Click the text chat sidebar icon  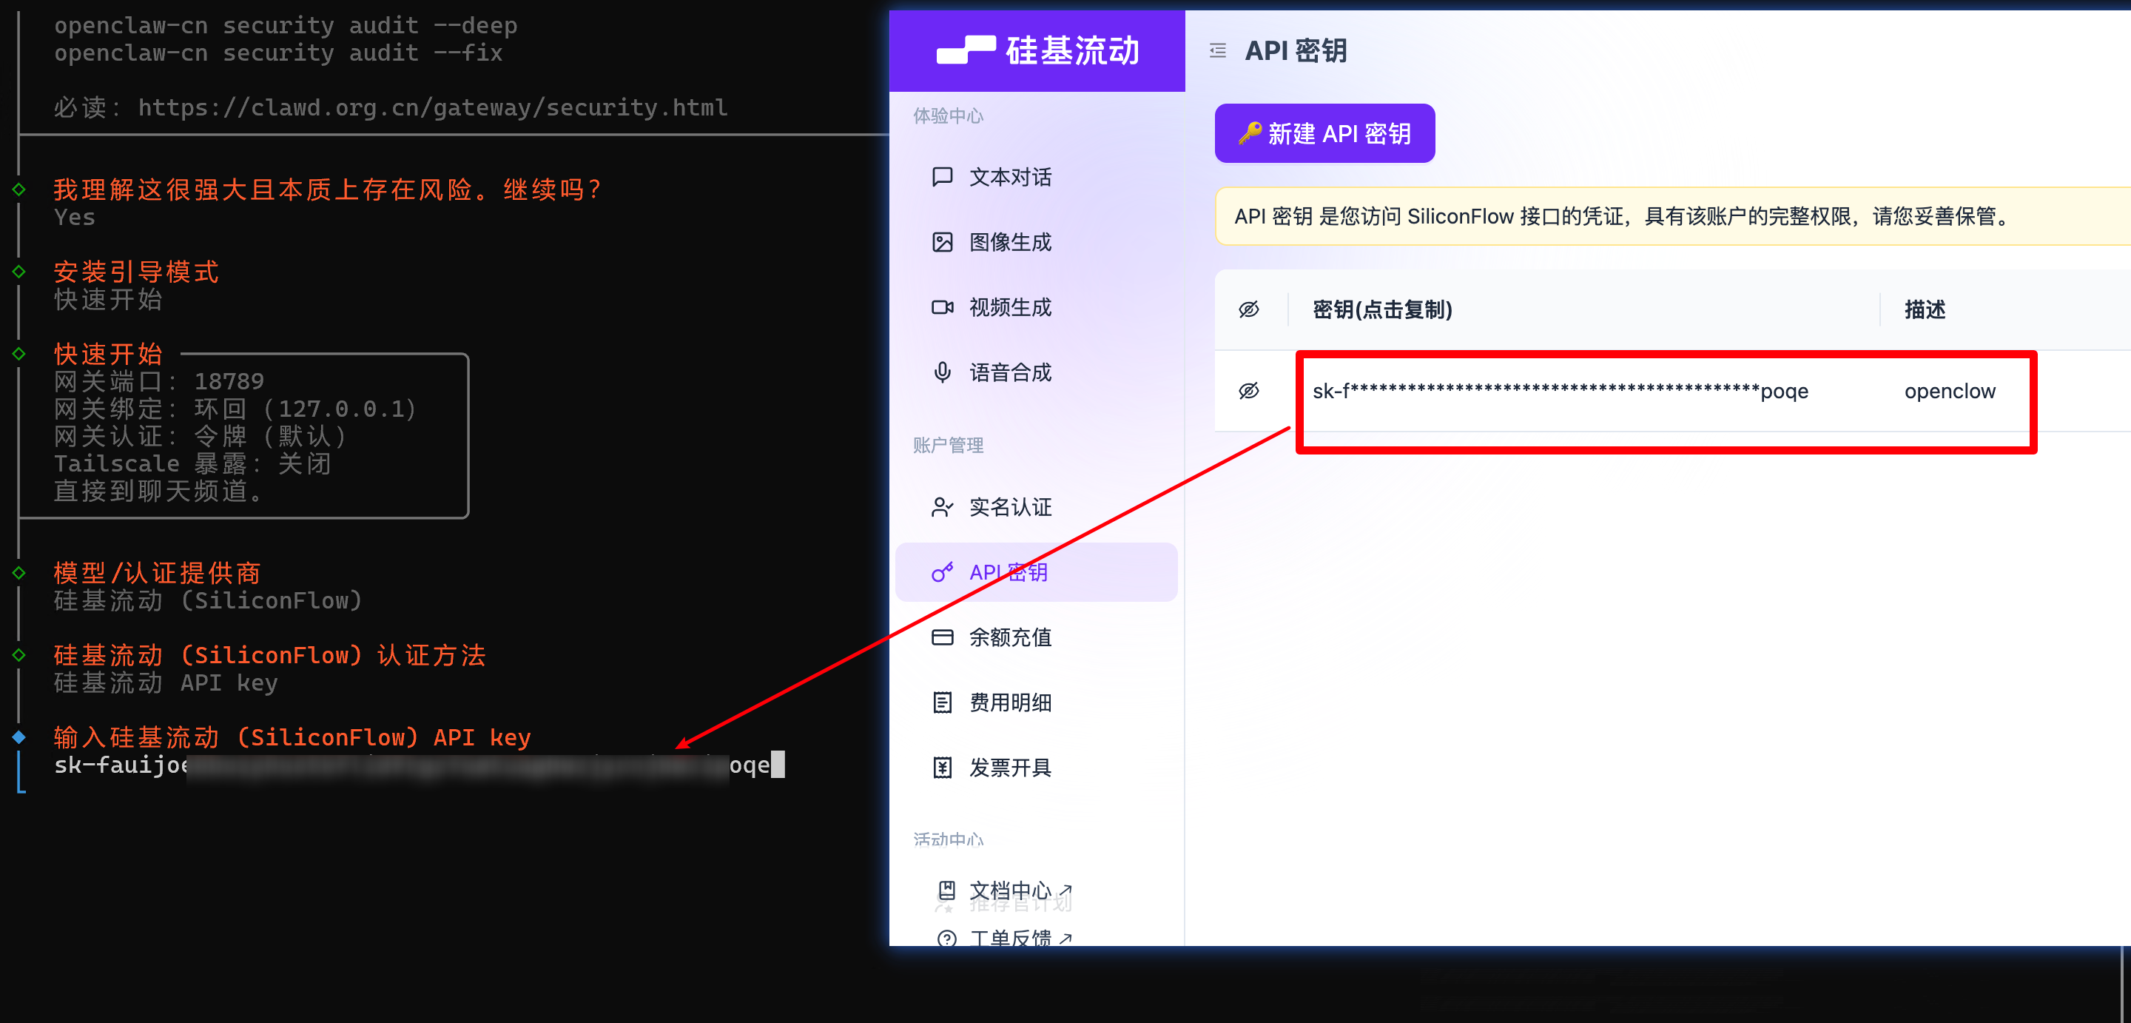pyautogui.click(x=942, y=177)
